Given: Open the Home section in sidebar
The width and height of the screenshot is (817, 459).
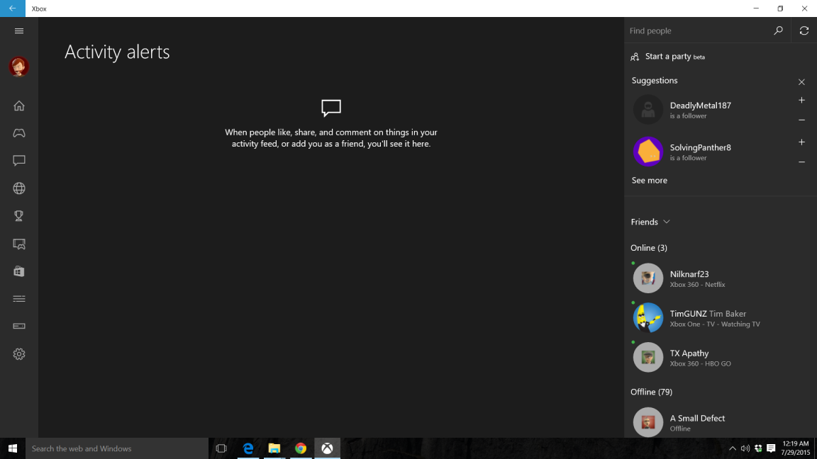Looking at the screenshot, I should pyautogui.click(x=18, y=105).
